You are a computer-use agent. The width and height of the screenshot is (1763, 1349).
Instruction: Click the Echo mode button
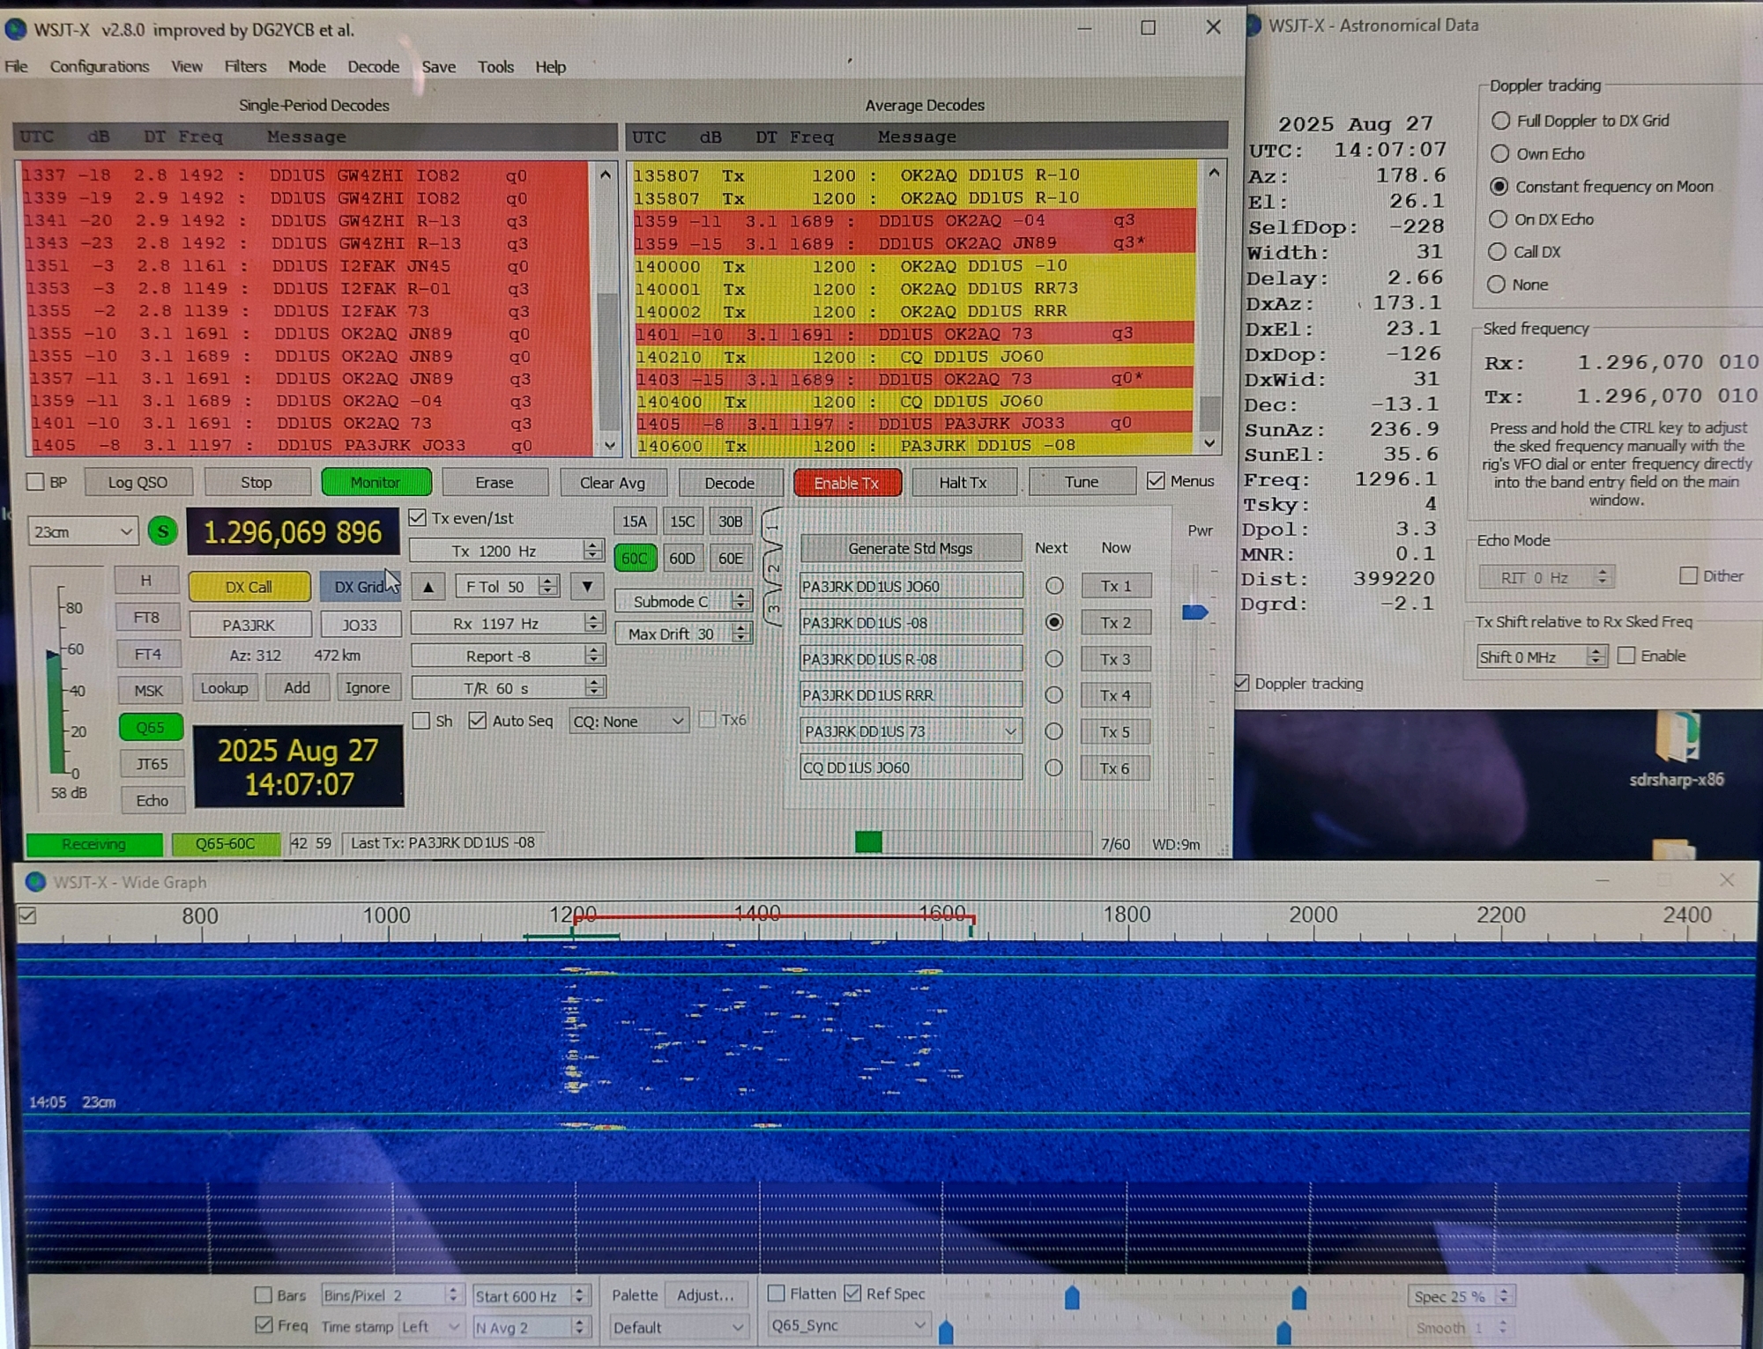[x=152, y=800]
